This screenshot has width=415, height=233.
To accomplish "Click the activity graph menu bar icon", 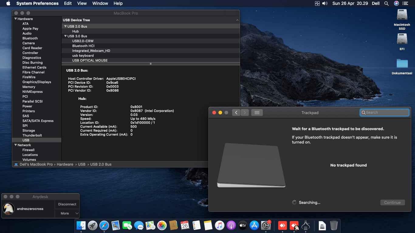I will pyautogui.click(x=317, y=3).
